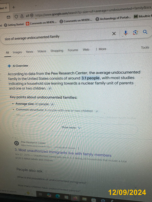Start voice search with microphone icon
The width and height of the screenshot is (152, 202).
[x=125, y=33]
